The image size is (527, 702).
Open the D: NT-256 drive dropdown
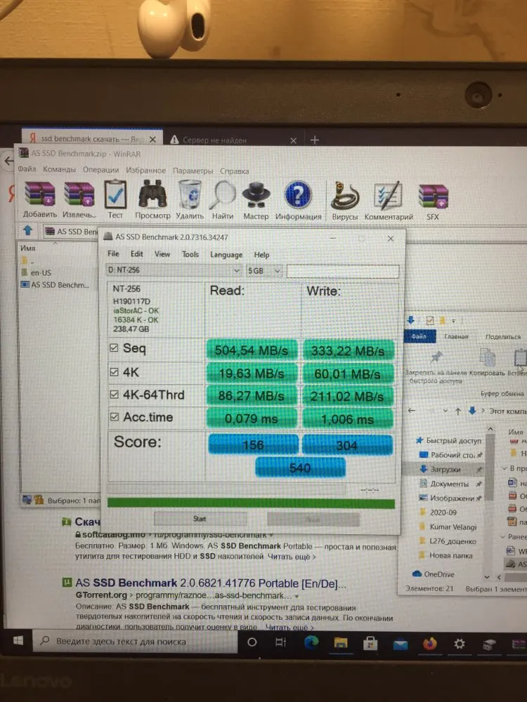coord(174,270)
